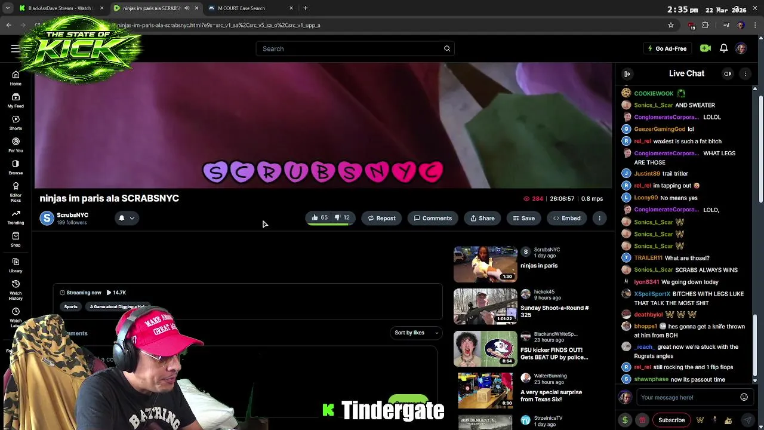Like the video with thumbs up
The height and width of the screenshot is (430, 764).
(319, 218)
